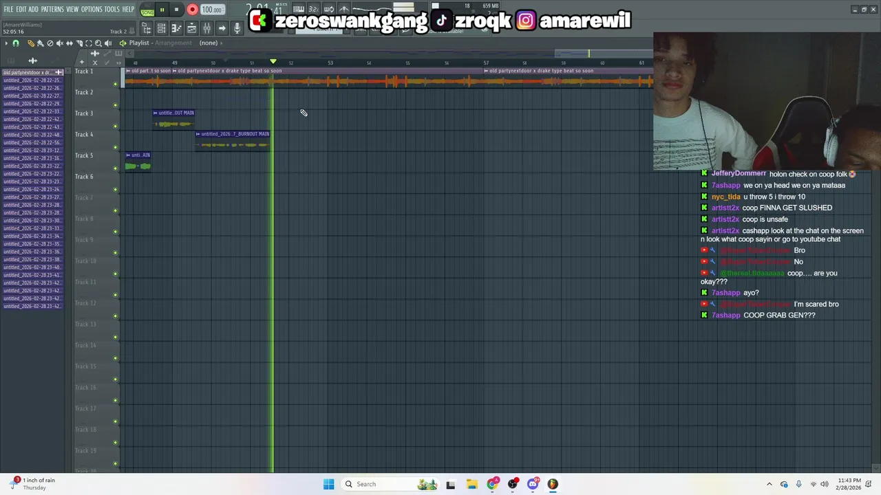
Task: Open the OPTIONS menu
Action: pyautogui.click(x=92, y=9)
